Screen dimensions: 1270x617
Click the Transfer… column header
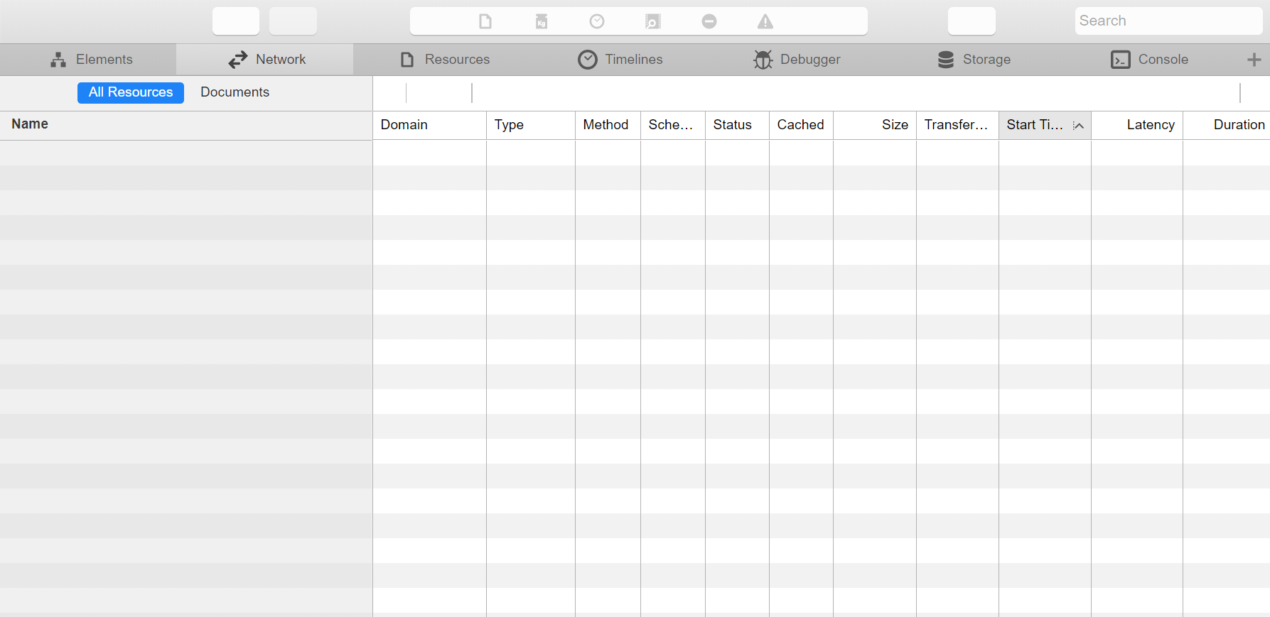click(x=958, y=125)
